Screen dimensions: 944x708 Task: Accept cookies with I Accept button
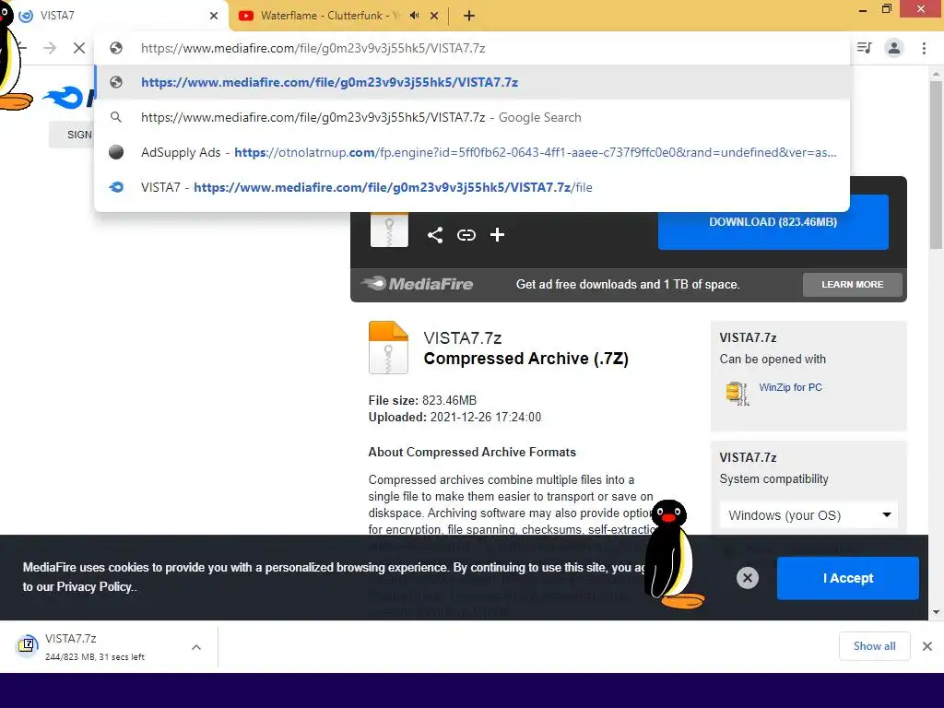(848, 578)
